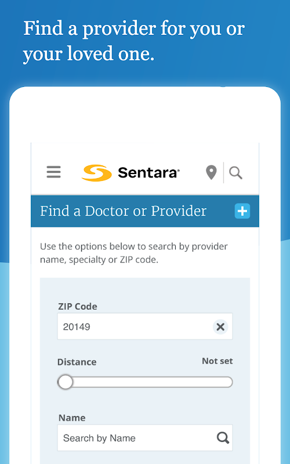Expand Find a Doctor section with plus icon
Image resolution: width=290 pixels, height=464 pixels.
pos(242,211)
